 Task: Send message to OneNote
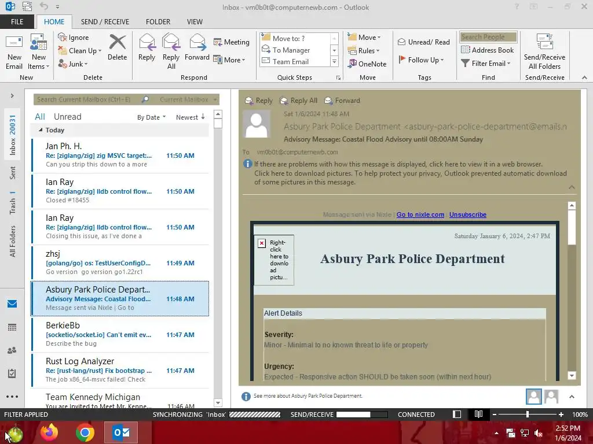(x=367, y=64)
